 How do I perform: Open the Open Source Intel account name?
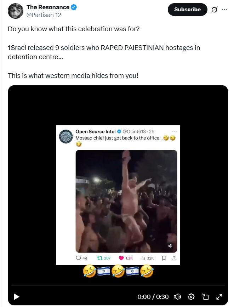95,130
